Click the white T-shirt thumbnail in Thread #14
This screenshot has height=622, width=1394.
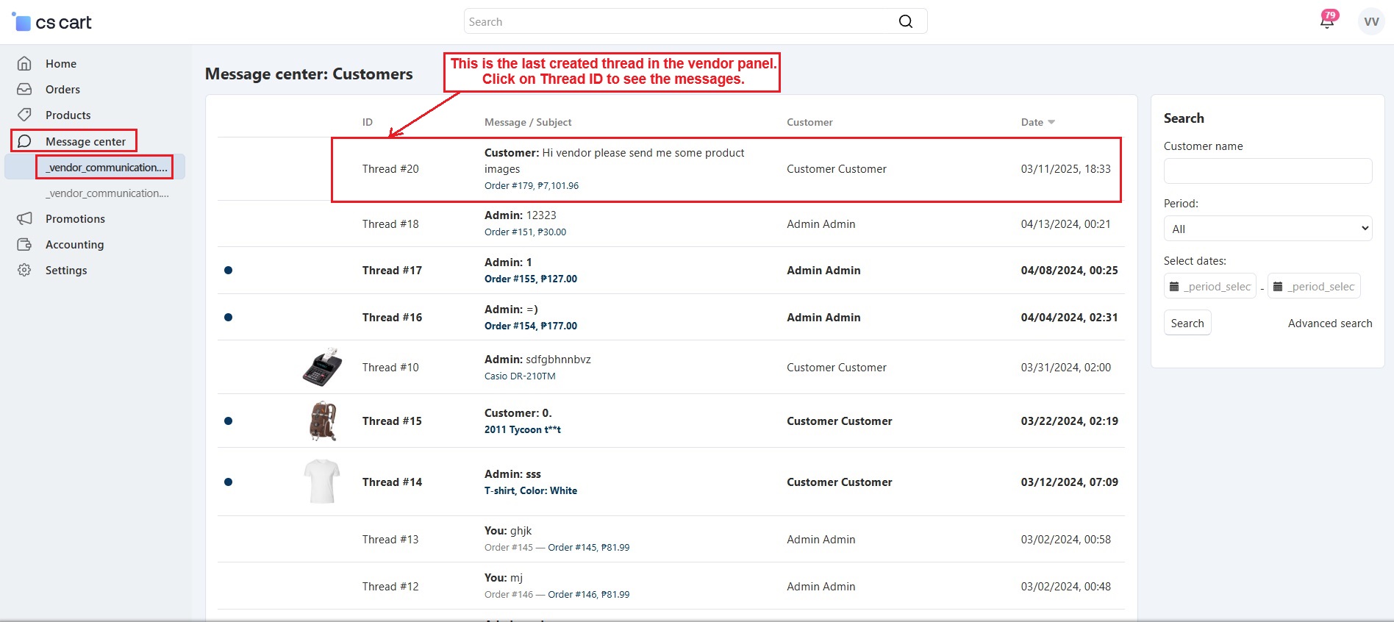coord(322,482)
